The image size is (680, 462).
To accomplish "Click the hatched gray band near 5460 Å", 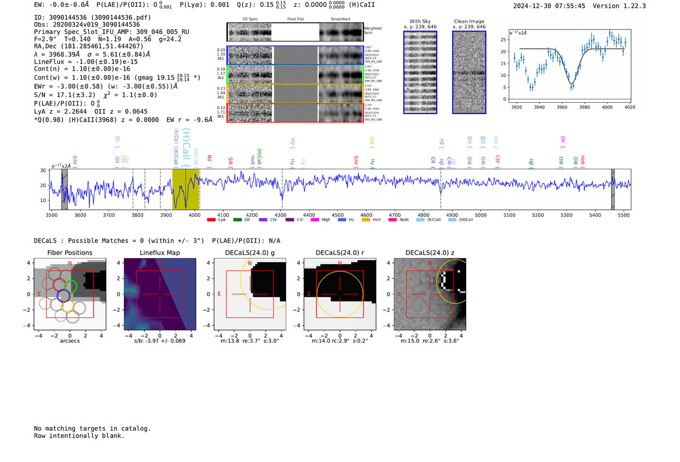I will click(612, 189).
